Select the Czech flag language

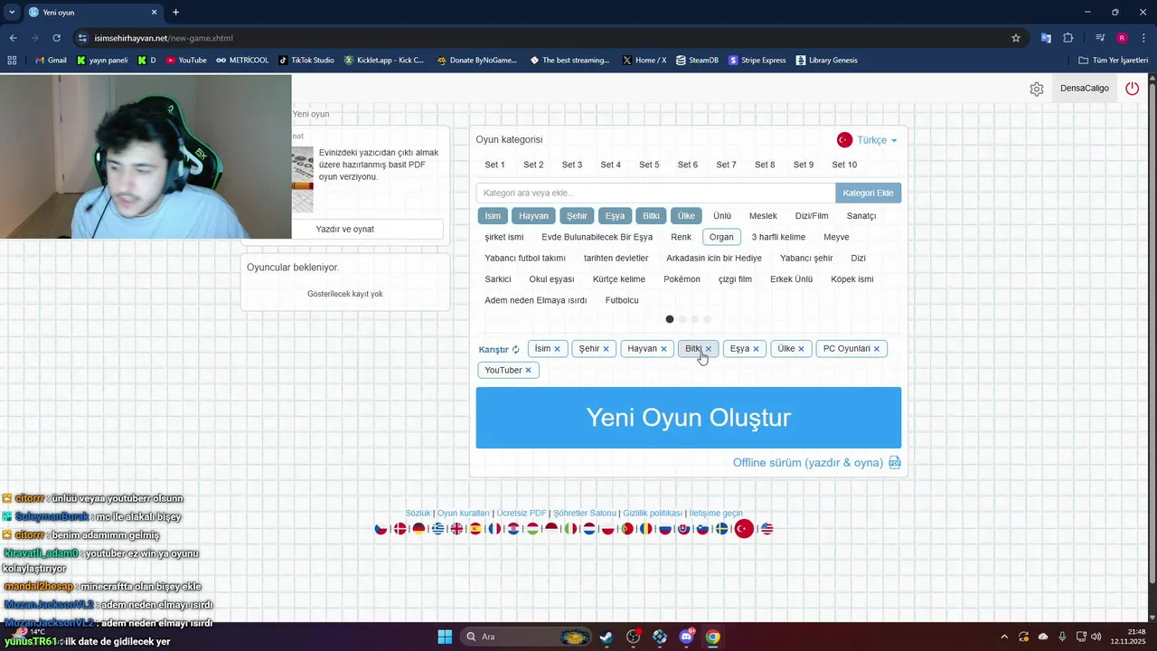click(381, 529)
